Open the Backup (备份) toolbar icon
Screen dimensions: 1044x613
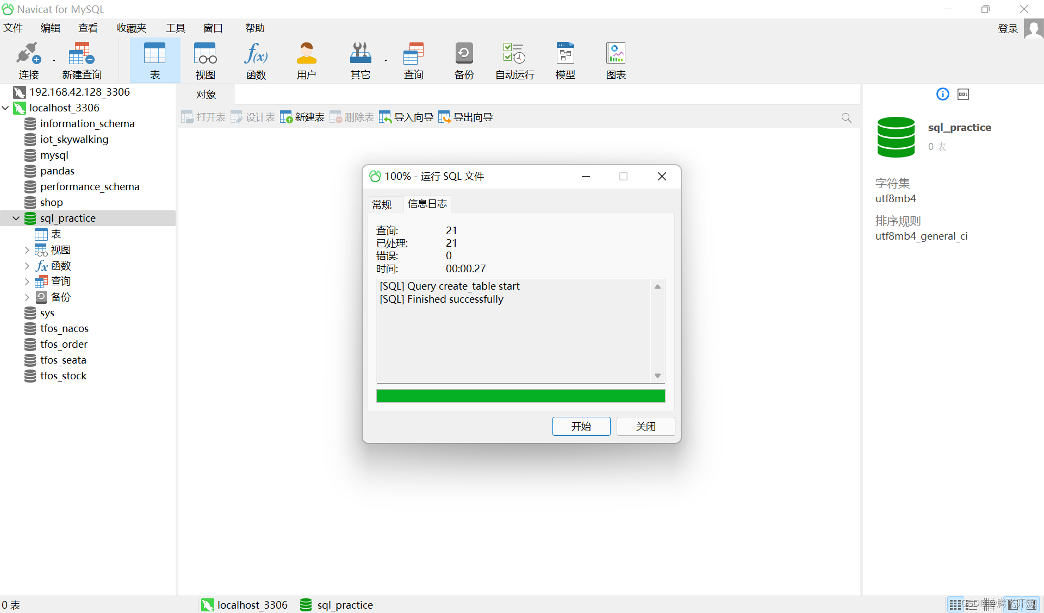(464, 60)
